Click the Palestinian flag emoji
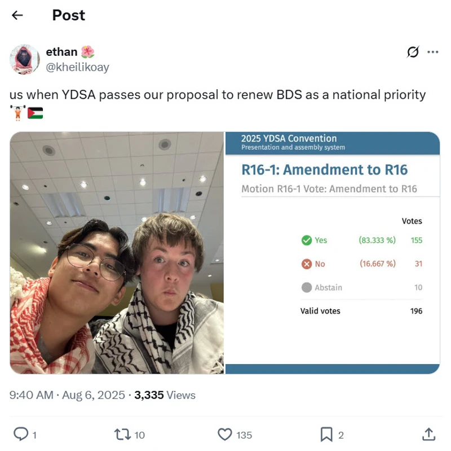The image size is (451, 451). tap(36, 113)
